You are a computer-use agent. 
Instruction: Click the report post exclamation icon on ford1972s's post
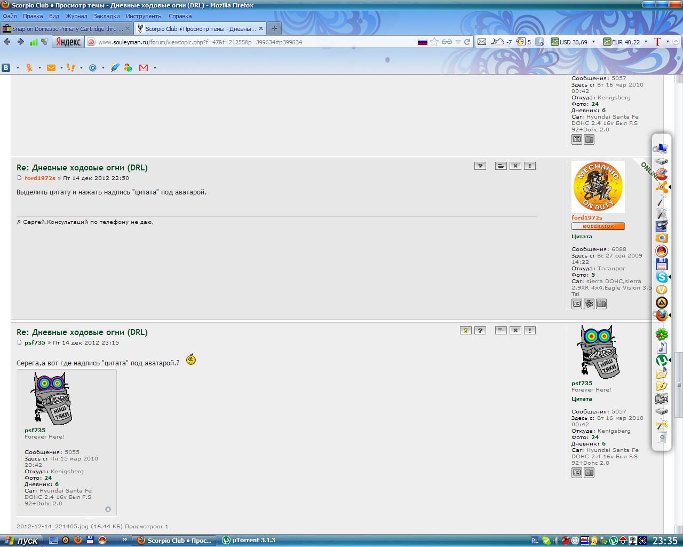click(529, 166)
